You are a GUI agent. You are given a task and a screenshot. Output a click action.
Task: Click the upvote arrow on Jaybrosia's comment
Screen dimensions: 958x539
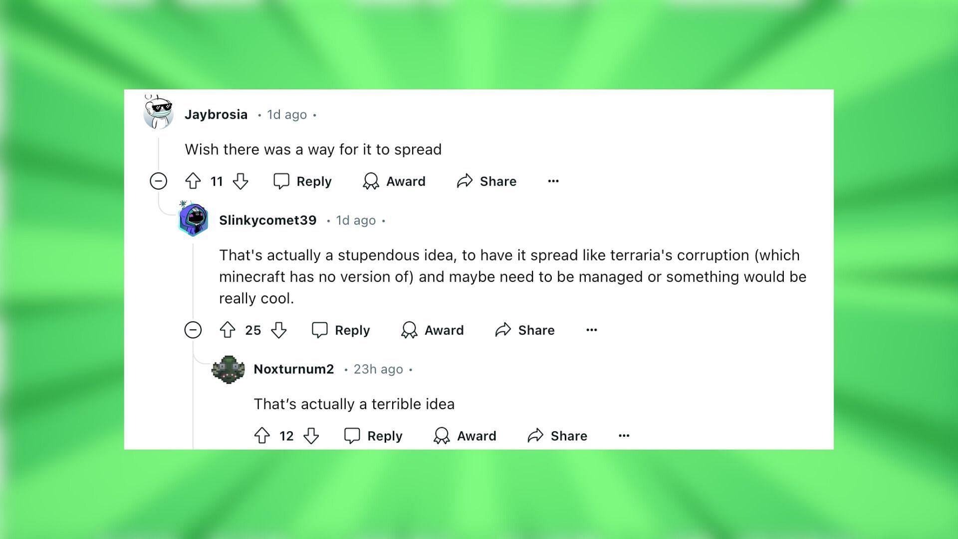(194, 181)
